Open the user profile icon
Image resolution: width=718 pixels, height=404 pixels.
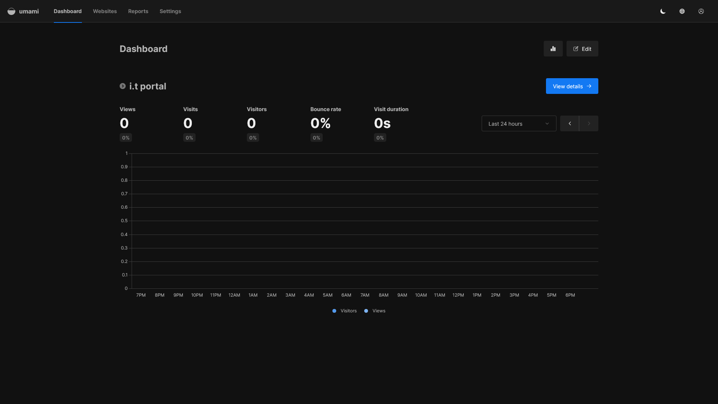point(701,11)
